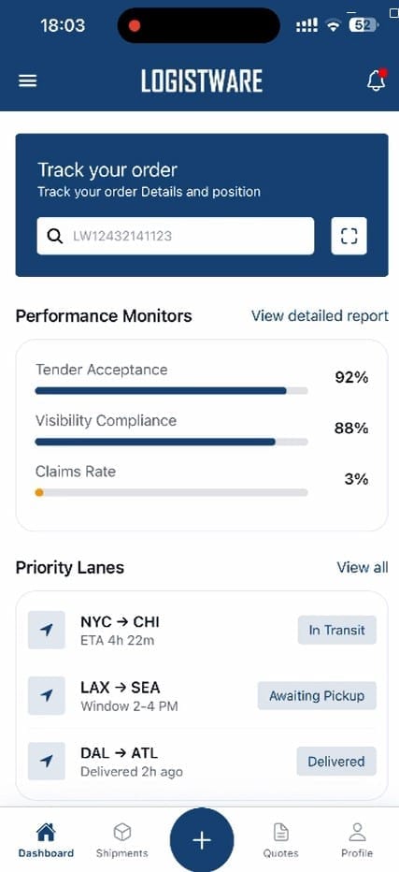Open notifications bell
399x872 pixels.
tap(377, 80)
